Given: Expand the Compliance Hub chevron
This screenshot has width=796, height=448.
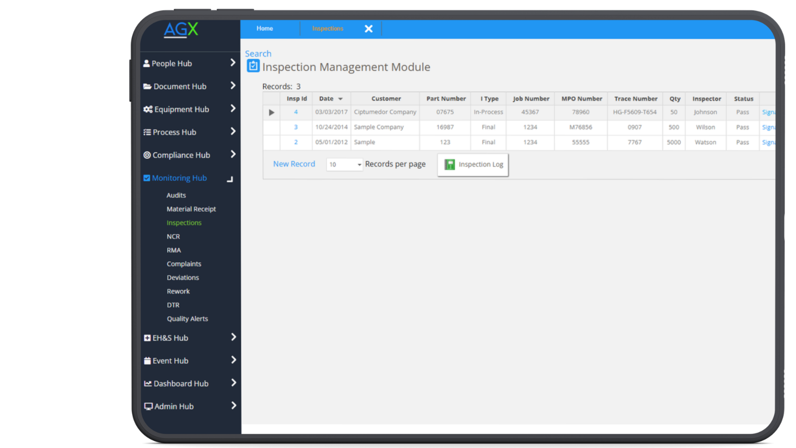Looking at the screenshot, I should [233, 154].
